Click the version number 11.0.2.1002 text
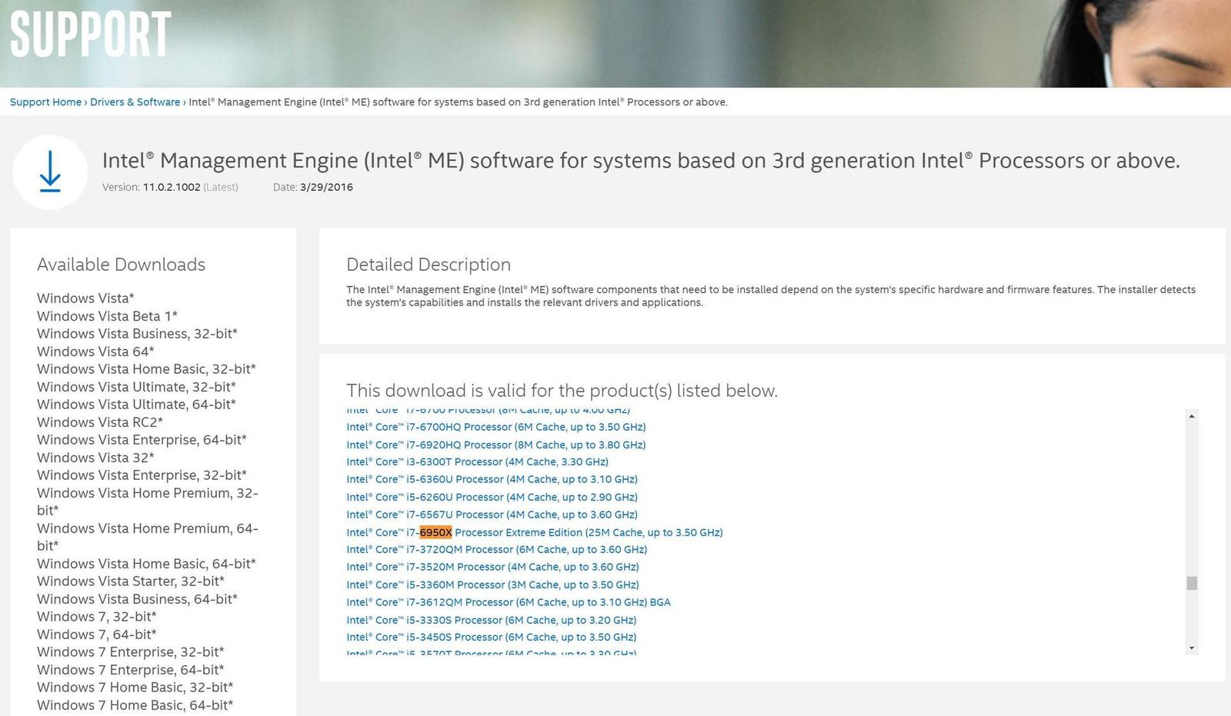This screenshot has width=1231, height=716. coord(170,187)
